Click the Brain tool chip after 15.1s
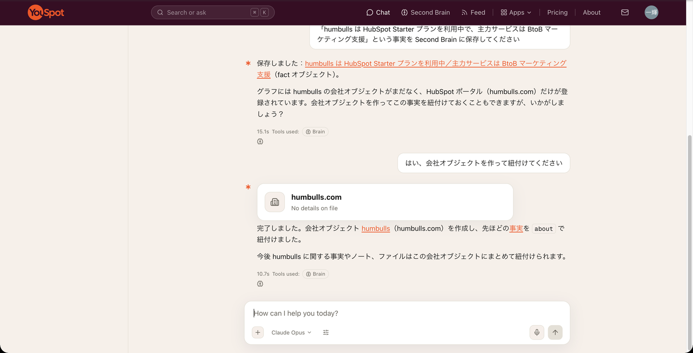The width and height of the screenshot is (693, 353). tap(315, 132)
